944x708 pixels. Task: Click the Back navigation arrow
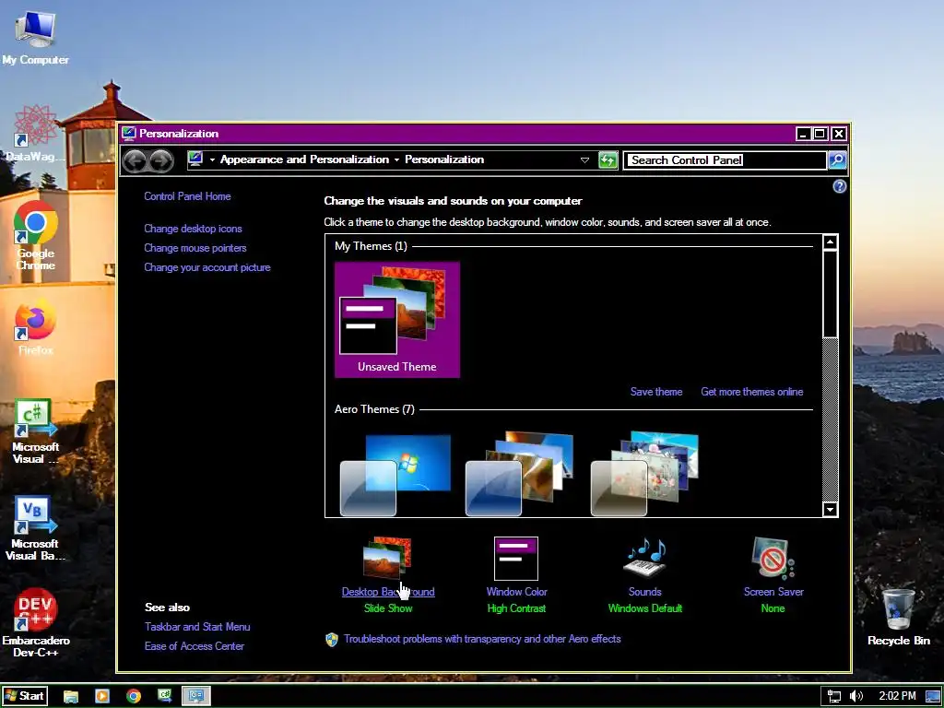pos(135,160)
